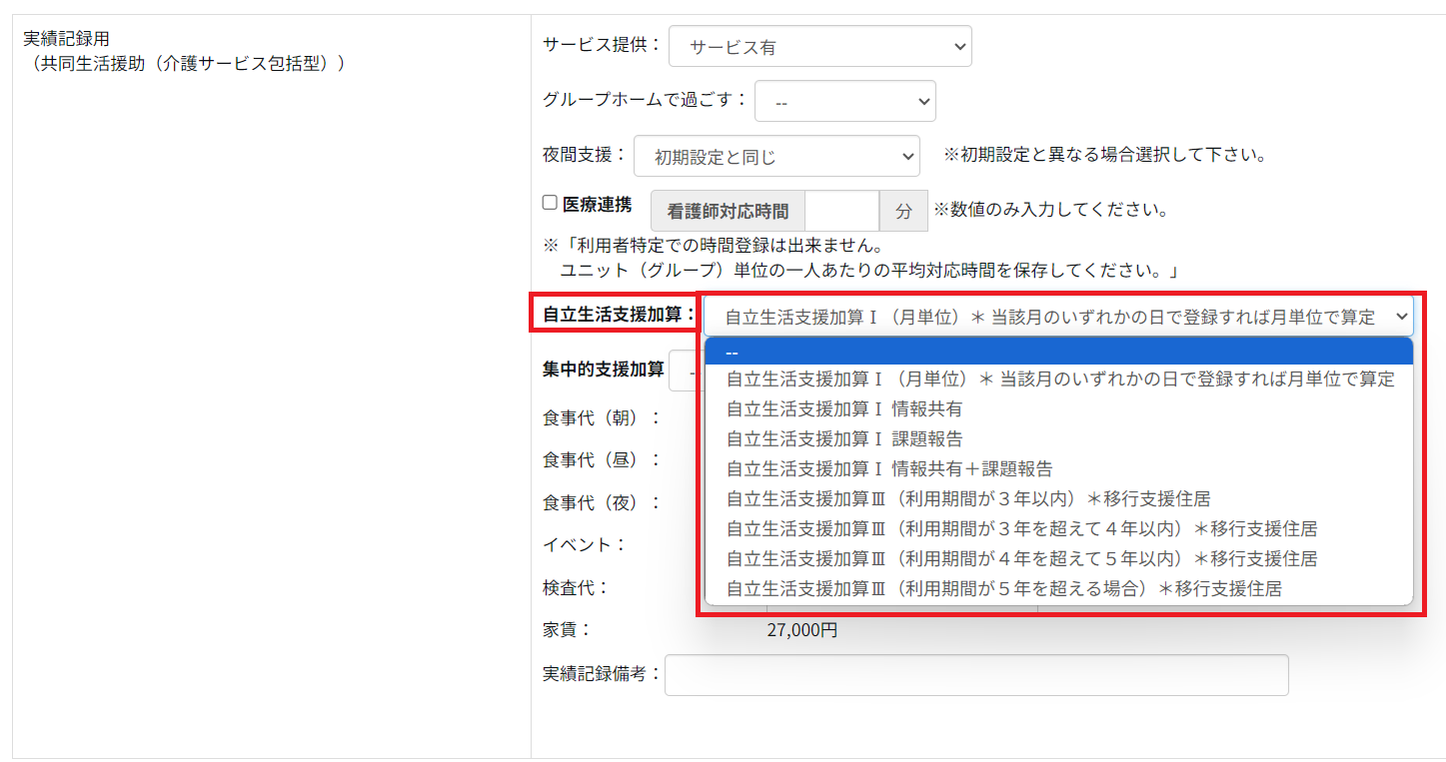Select 加算Ⅲ ４年を超えて５年以内 option

1058,559
